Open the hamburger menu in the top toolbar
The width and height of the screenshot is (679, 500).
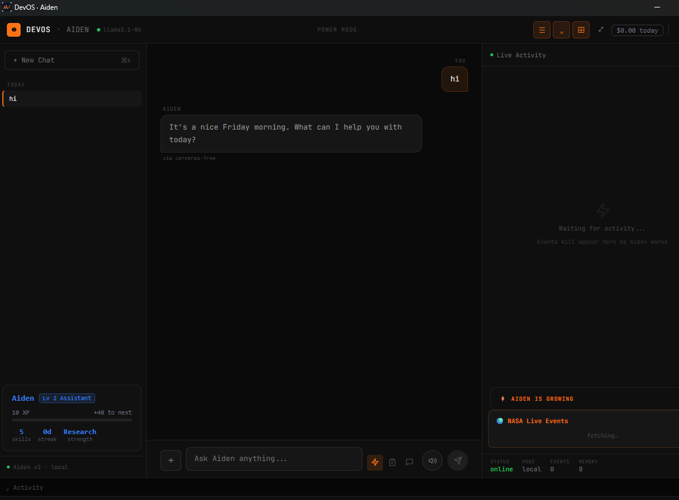click(541, 29)
